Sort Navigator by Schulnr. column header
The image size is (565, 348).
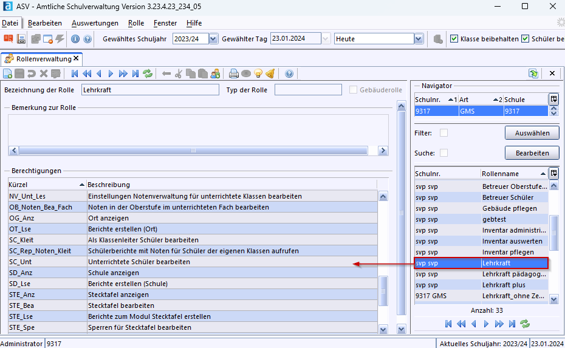tap(436, 100)
